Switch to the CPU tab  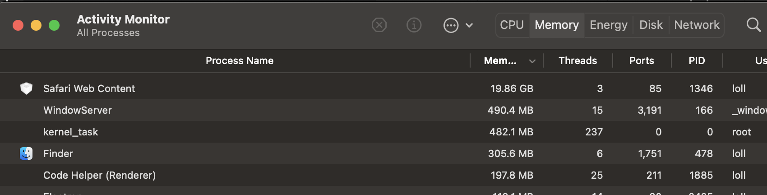click(x=512, y=25)
